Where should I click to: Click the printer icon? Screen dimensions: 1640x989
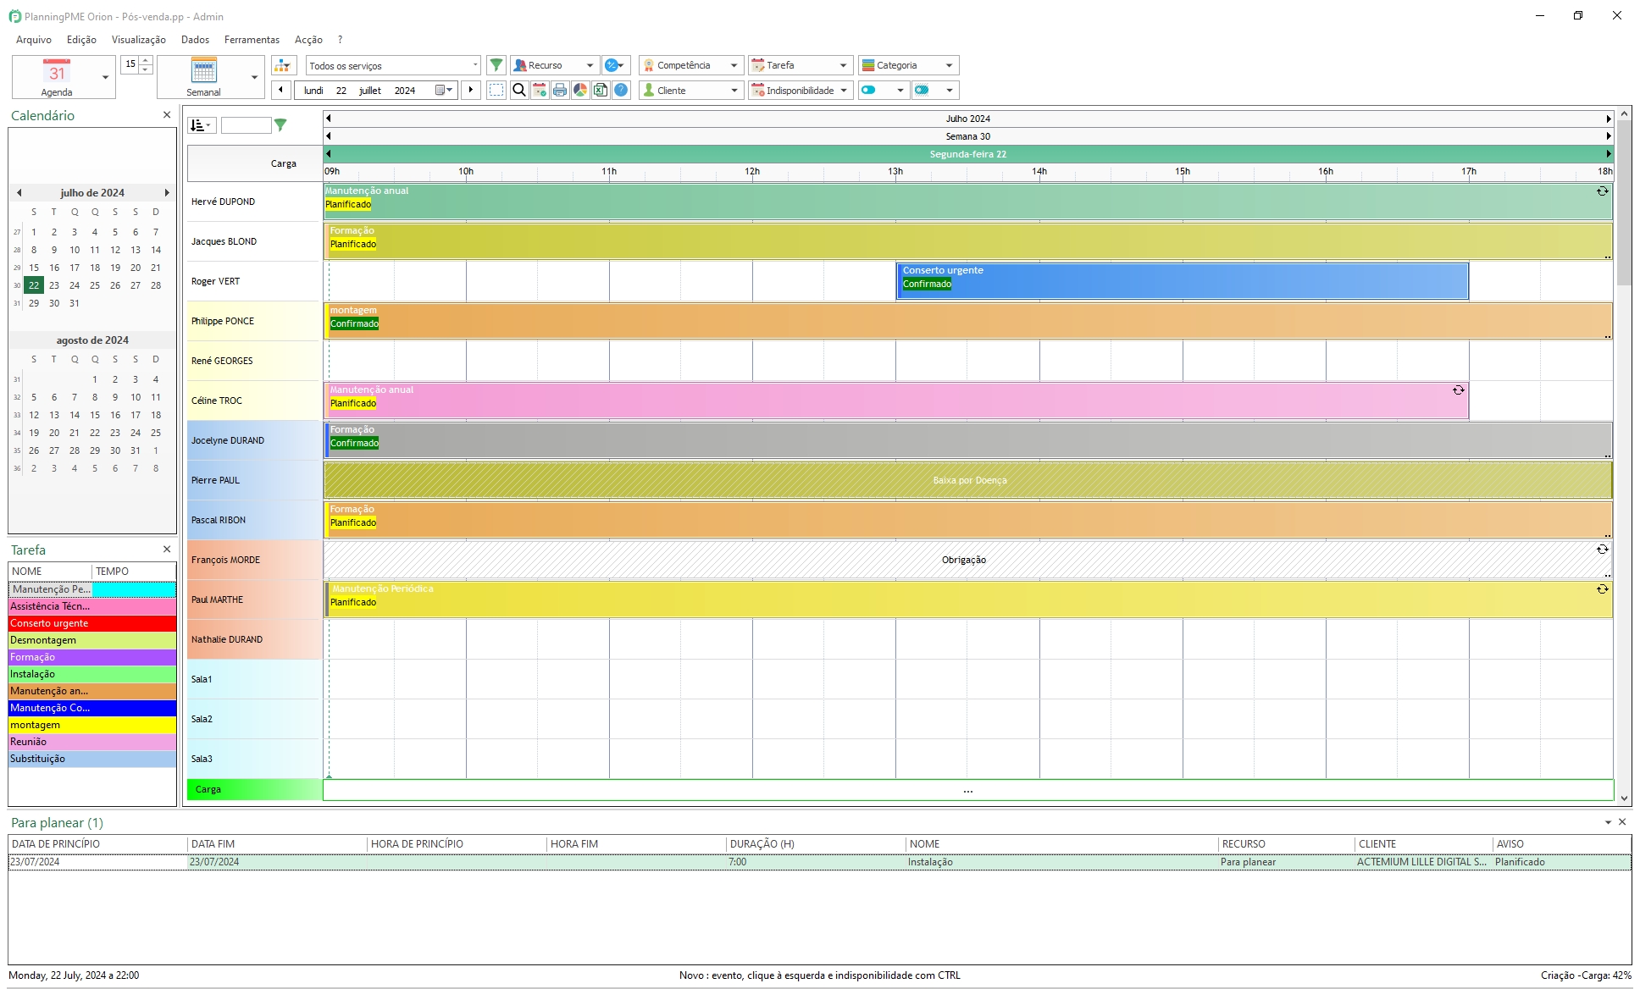tap(559, 90)
